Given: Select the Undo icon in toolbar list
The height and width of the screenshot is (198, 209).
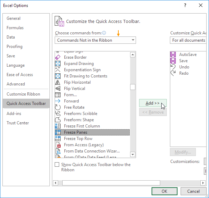Looking at the screenshot, I should 173,67.
